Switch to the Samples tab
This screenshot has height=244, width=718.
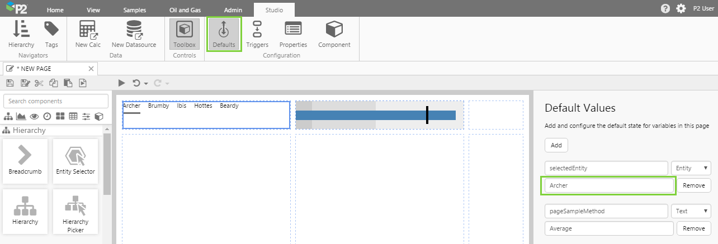135,10
